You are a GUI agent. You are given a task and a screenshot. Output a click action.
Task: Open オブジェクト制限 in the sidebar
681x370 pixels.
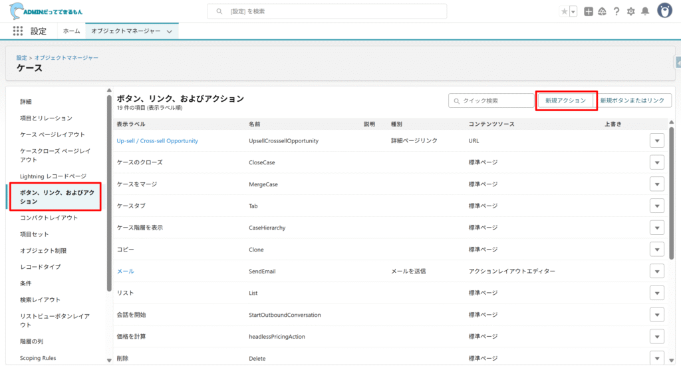(x=43, y=250)
